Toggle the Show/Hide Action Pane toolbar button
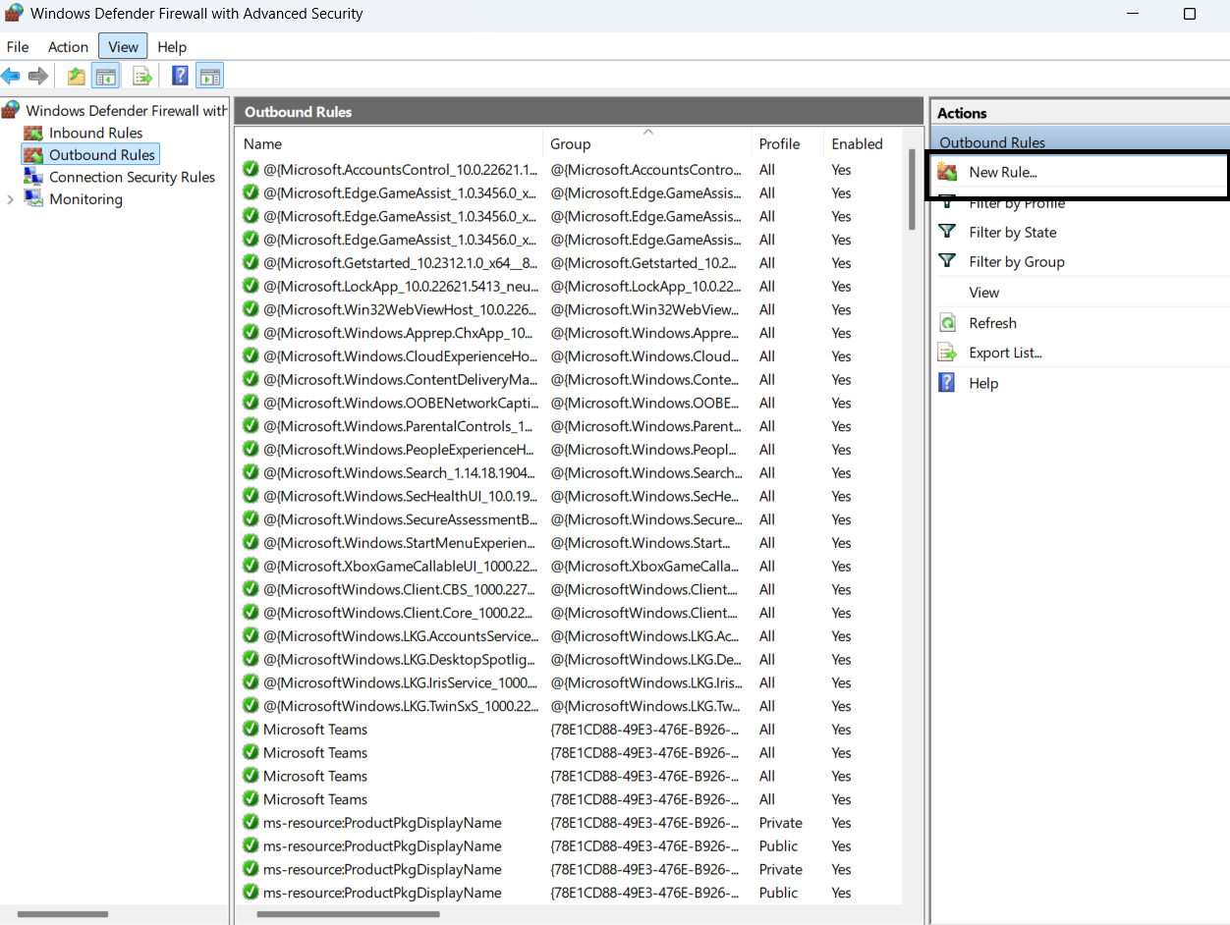Screen dimensions: 1230x925 (x=209, y=76)
